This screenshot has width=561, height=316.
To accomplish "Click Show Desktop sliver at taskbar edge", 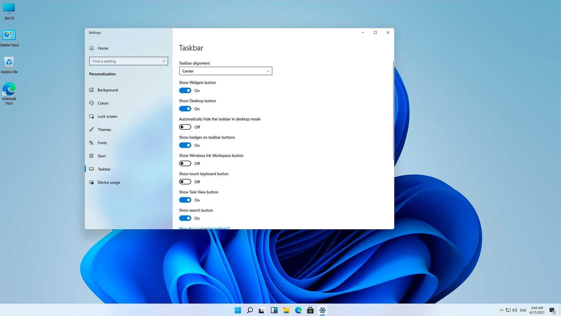I will [x=560, y=310].
